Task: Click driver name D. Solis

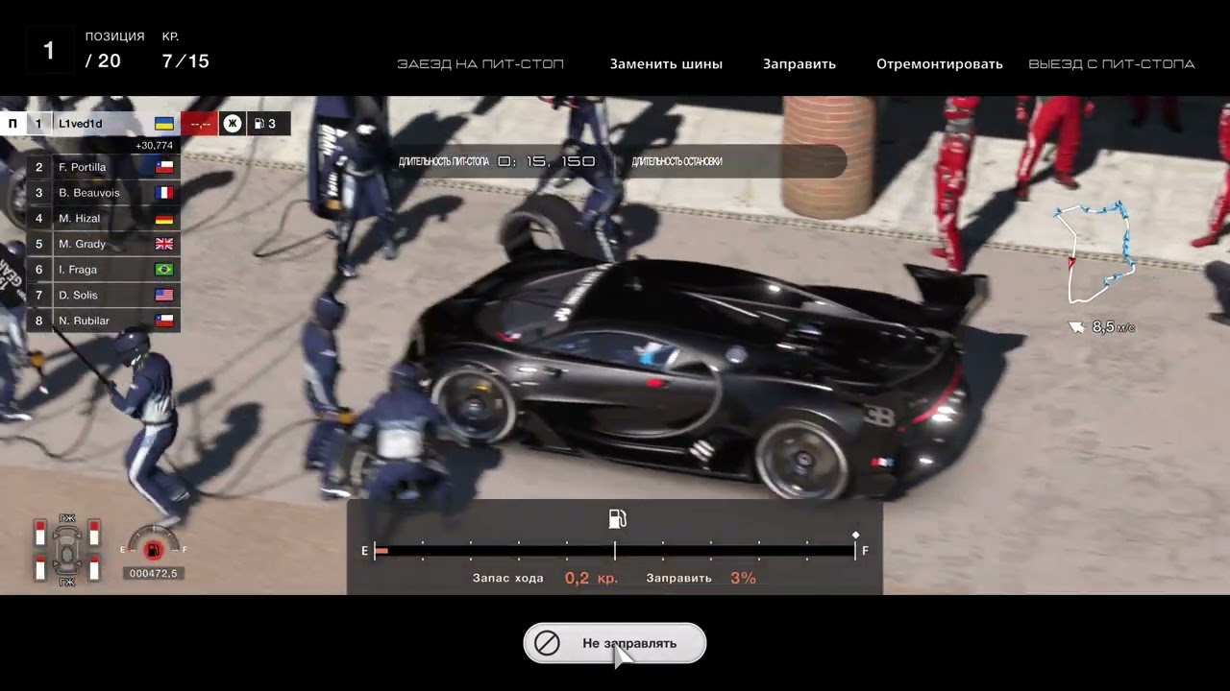Action: tap(80, 295)
